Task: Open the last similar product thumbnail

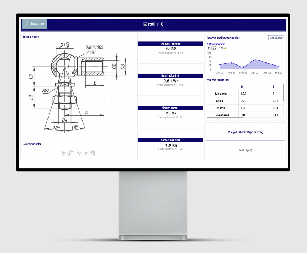Action: pos(93,153)
